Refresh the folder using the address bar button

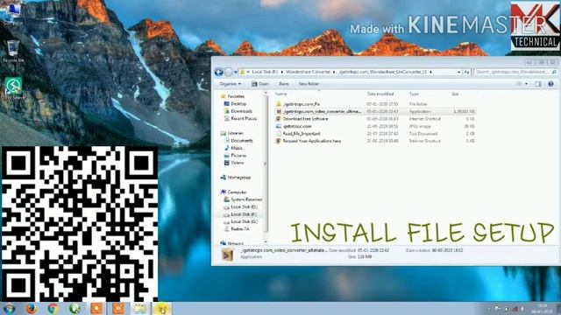tap(467, 72)
